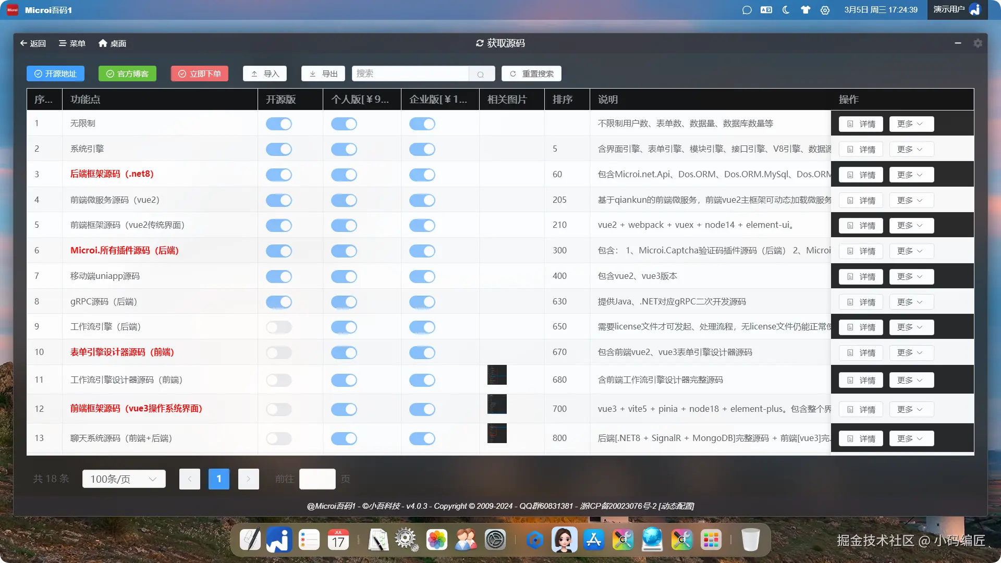Enable 开源版 toggle for 工作流引擎(后端)
This screenshot has height=563, width=1001.
(x=278, y=327)
